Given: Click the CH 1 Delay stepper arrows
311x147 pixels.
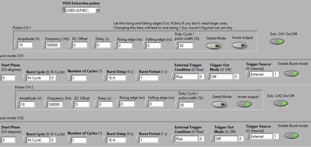Looking at the screenshot, I should point(94,45).
